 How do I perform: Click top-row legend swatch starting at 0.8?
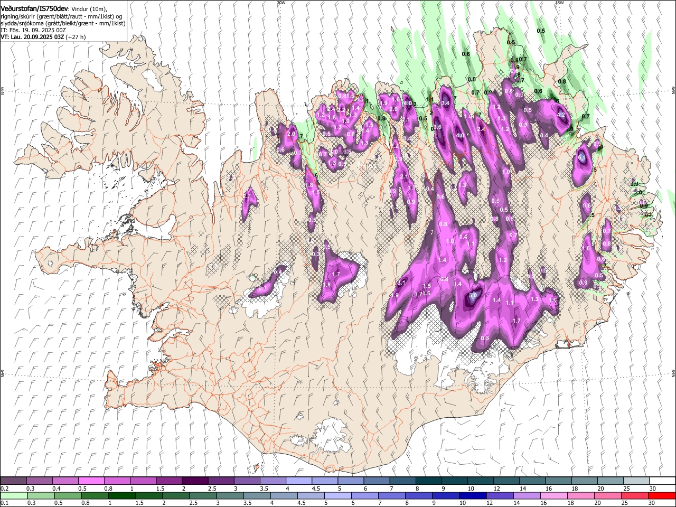click(117, 481)
